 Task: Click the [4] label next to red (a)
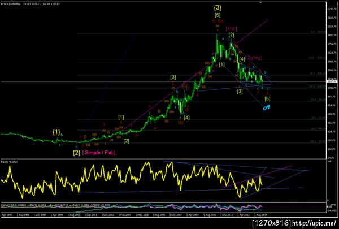[x=187, y=118]
